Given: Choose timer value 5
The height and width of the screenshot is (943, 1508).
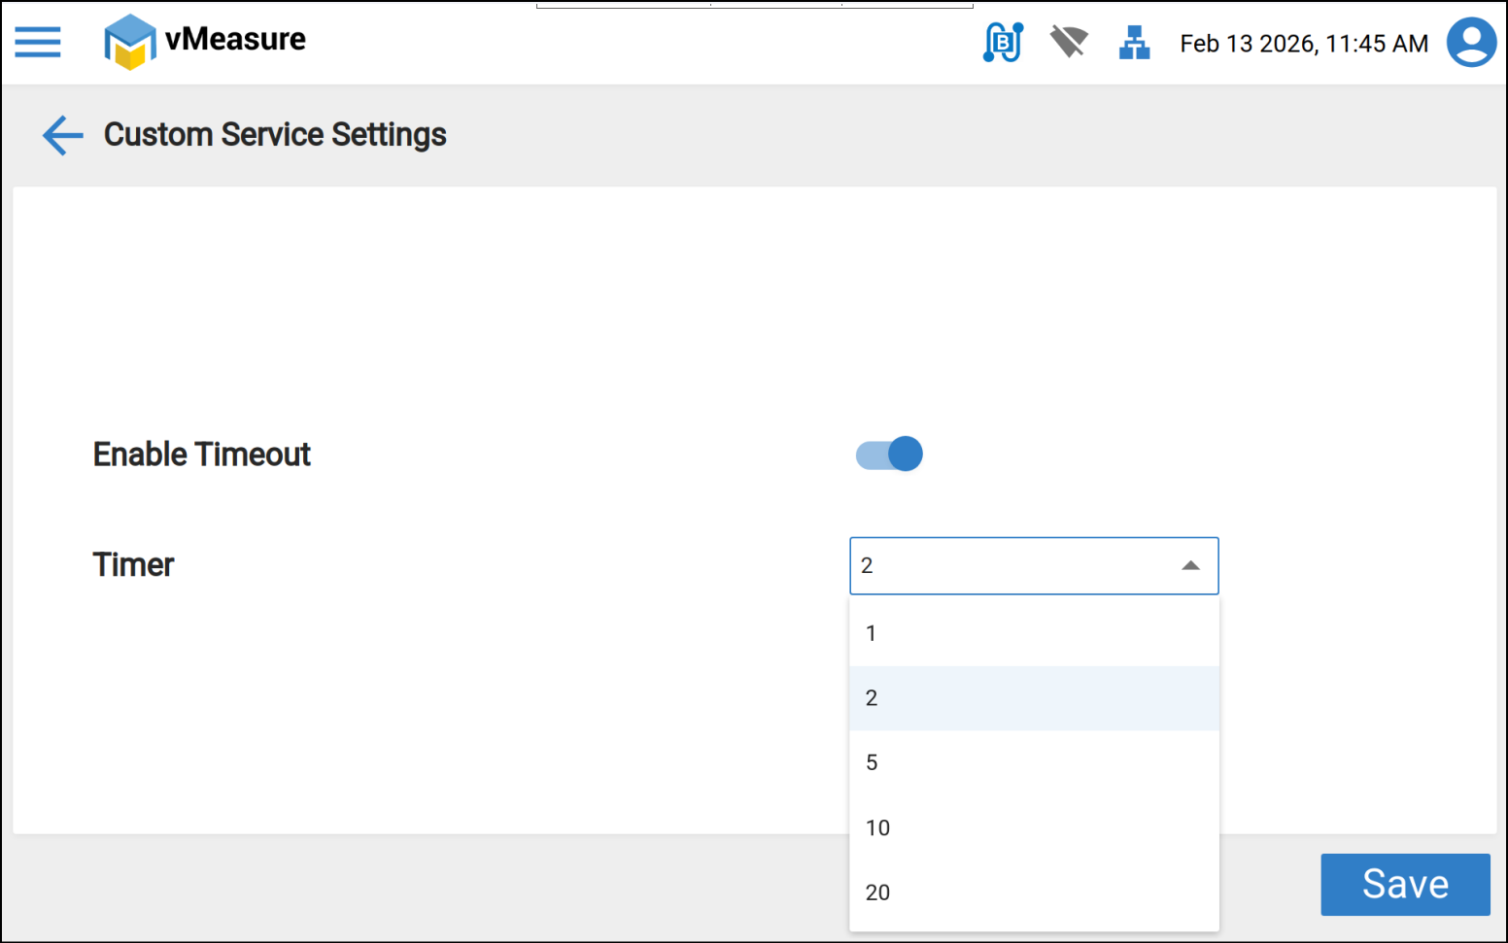Looking at the screenshot, I should pyautogui.click(x=1034, y=763).
